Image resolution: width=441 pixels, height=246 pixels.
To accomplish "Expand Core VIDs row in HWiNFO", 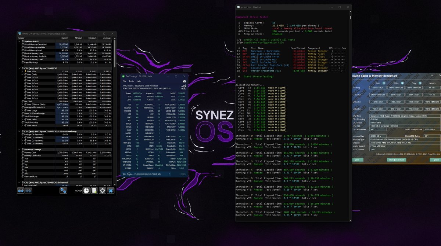I will point(22,71).
